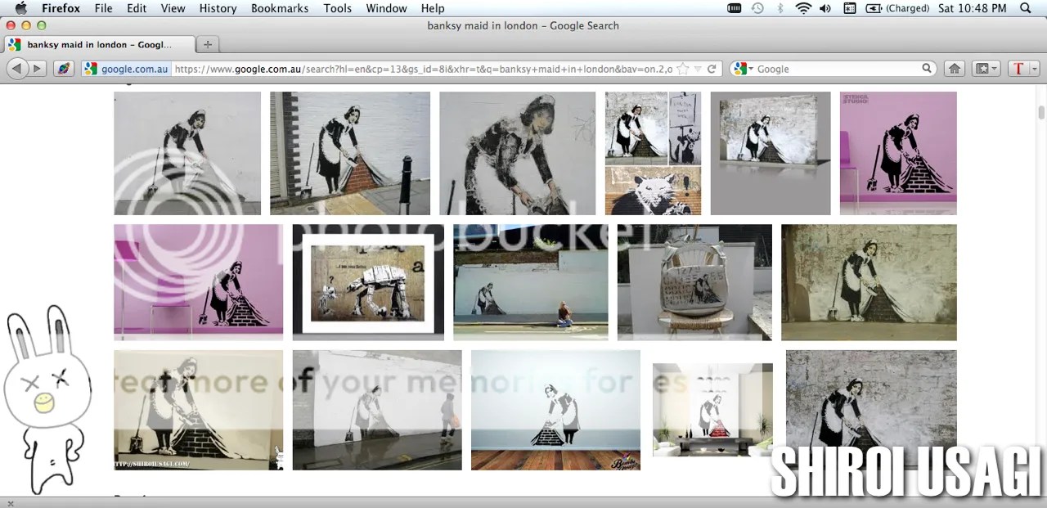The width and height of the screenshot is (1047, 508).
Task: Bookmark this page with the star icon
Action: coord(683,69)
